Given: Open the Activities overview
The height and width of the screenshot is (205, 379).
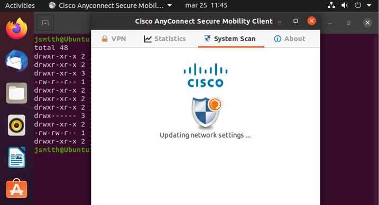Looking at the screenshot, I should coord(20,5).
